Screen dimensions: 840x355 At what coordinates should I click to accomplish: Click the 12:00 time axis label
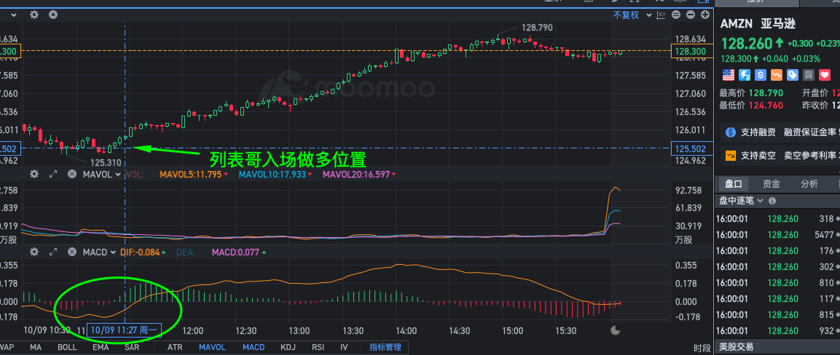tap(193, 331)
